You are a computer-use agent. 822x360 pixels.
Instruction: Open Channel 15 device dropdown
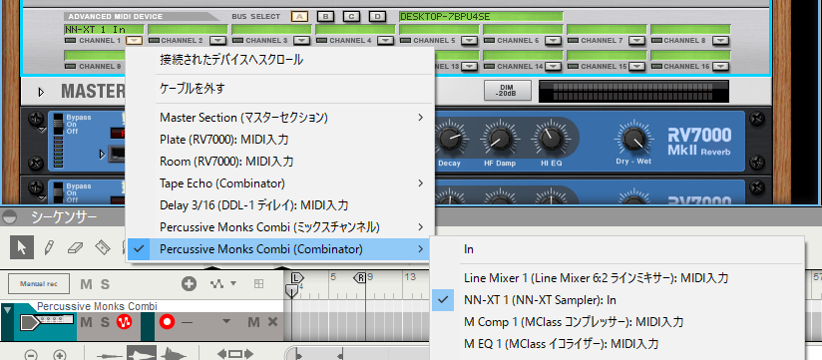[636, 66]
